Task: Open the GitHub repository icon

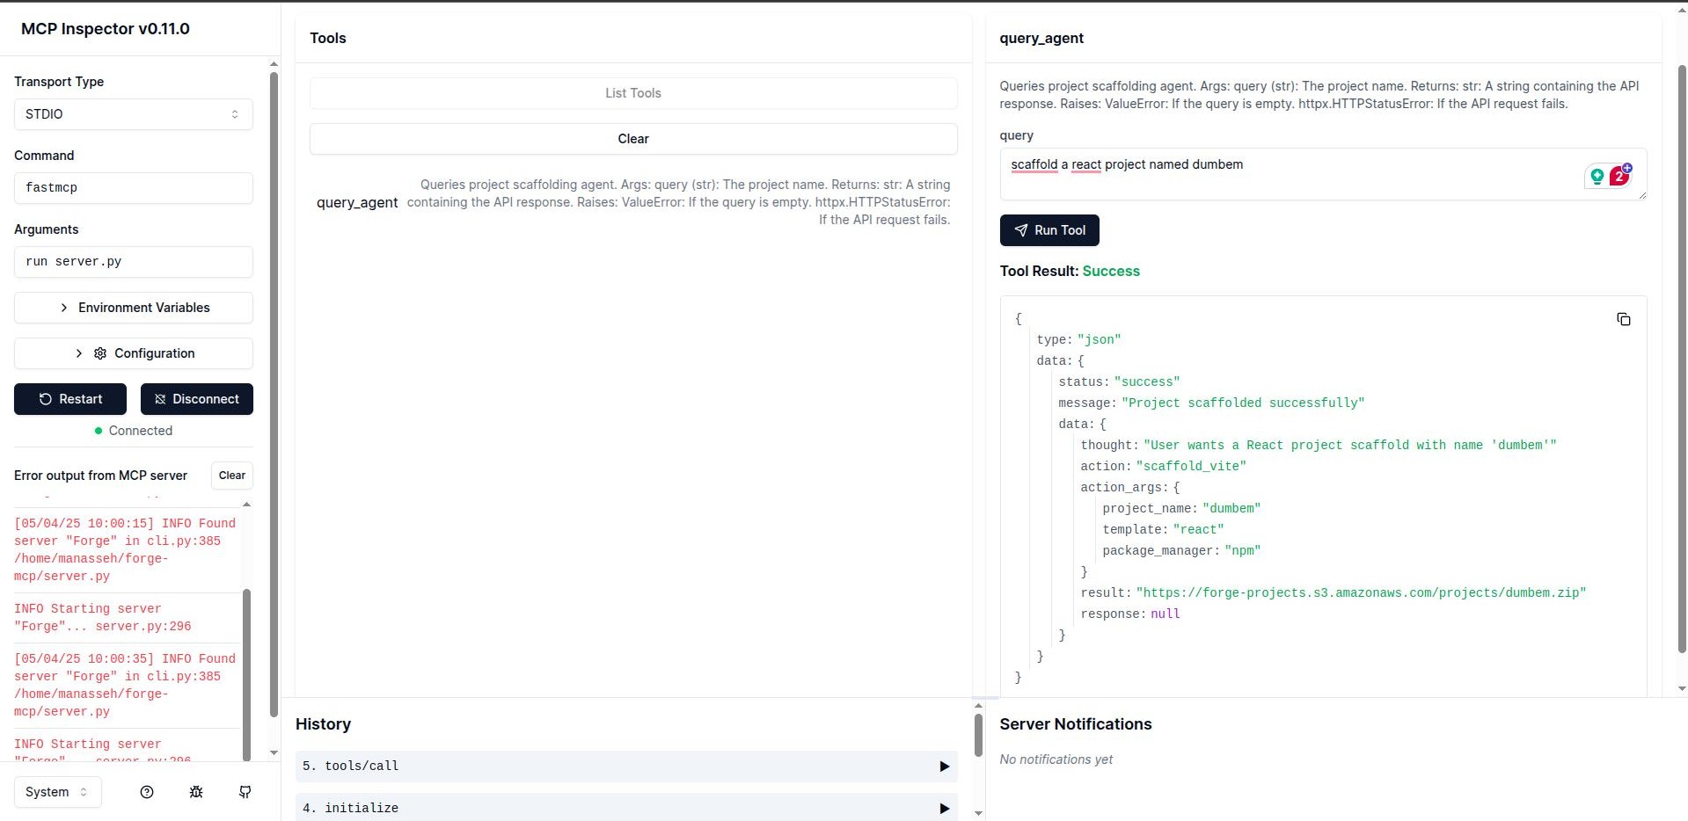Action: [x=245, y=792]
